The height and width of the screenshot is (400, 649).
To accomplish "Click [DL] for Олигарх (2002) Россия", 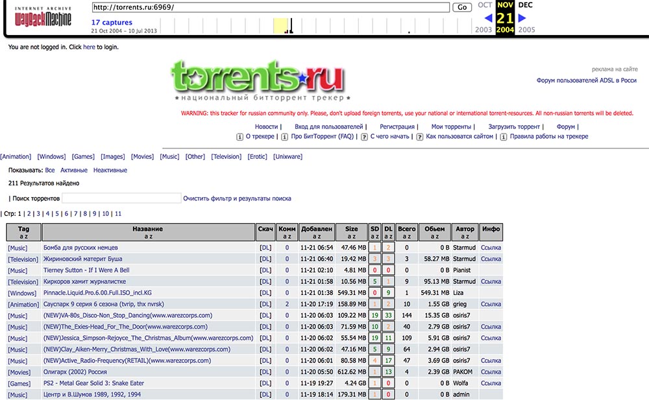I will (x=265, y=372).
